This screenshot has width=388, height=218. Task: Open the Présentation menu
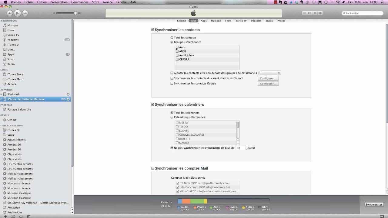[x=59, y=2]
